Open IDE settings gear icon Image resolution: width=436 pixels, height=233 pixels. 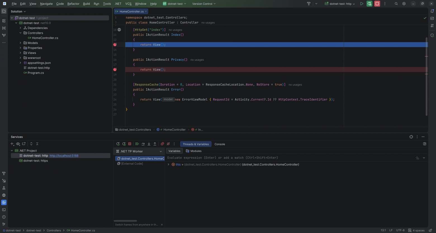pos(404,4)
